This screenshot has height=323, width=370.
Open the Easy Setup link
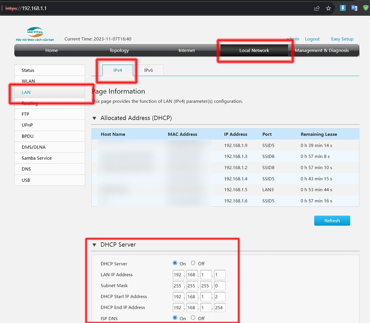tap(342, 39)
